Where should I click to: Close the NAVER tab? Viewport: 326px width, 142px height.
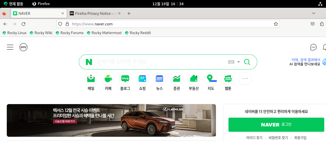tap(63, 14)
